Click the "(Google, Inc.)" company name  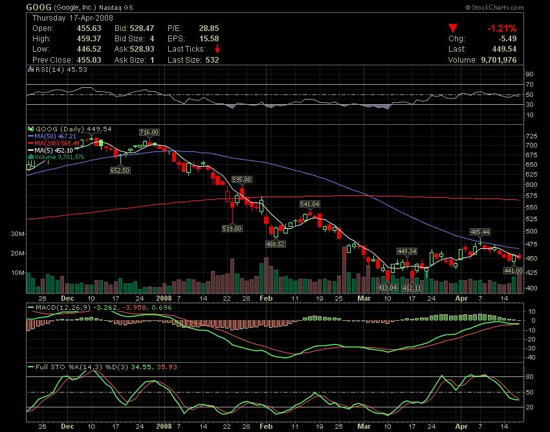(74, 7)
